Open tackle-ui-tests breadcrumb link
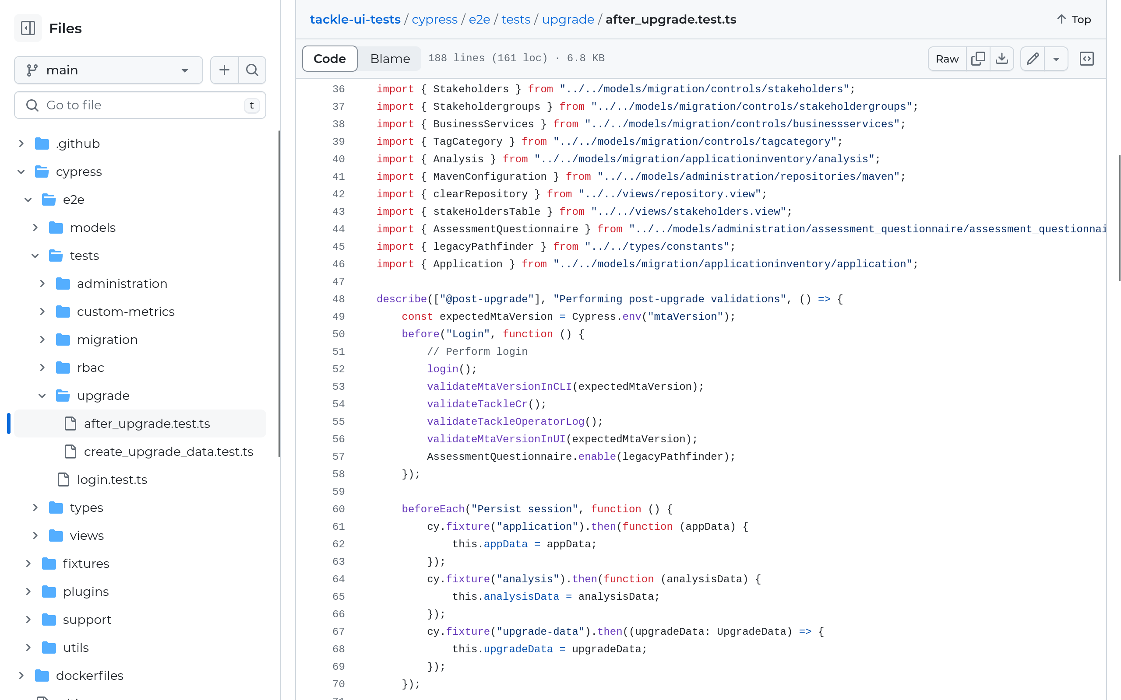 355,19
